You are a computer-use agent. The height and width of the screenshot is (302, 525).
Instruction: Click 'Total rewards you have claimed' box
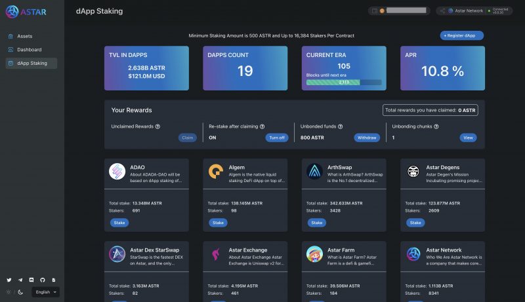(x=430, y=110)
